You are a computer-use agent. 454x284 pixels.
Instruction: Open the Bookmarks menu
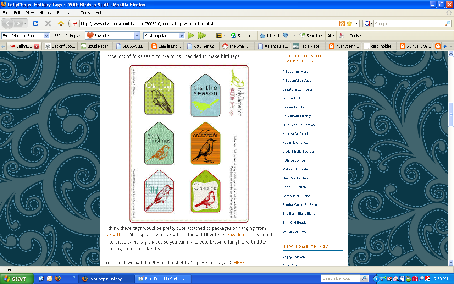[x=66, y=13]
